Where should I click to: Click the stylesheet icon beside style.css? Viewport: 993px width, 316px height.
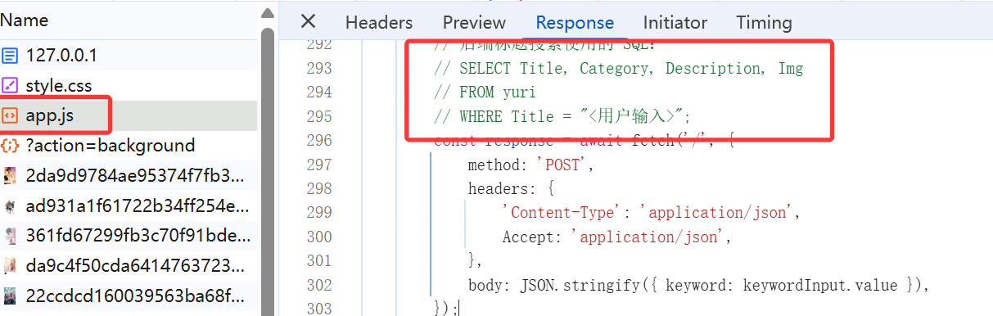[10, 85]
